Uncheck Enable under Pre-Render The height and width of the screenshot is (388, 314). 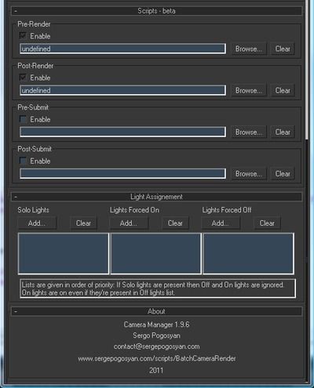point(23,36)
